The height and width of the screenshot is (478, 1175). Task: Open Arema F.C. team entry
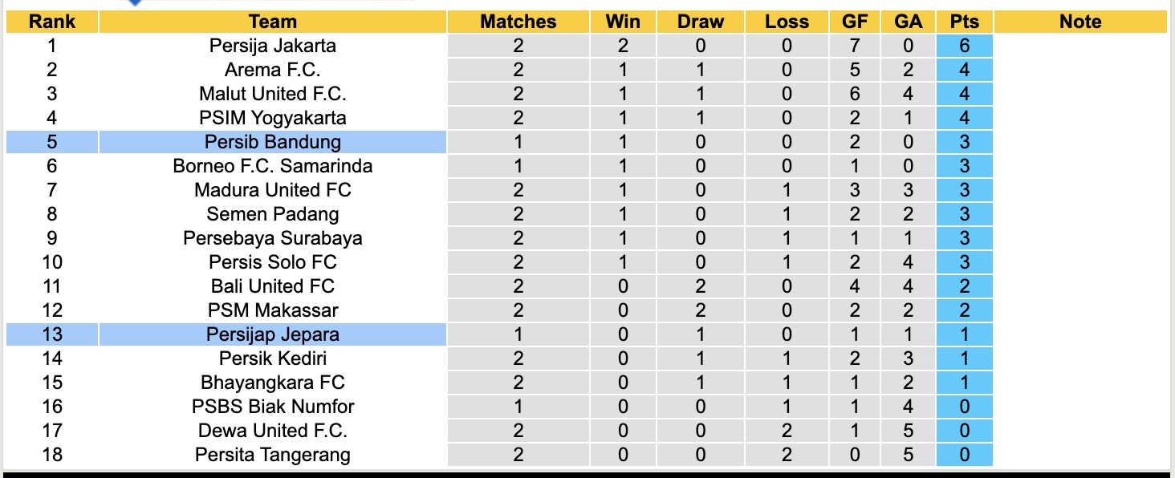tap(273, 70)
